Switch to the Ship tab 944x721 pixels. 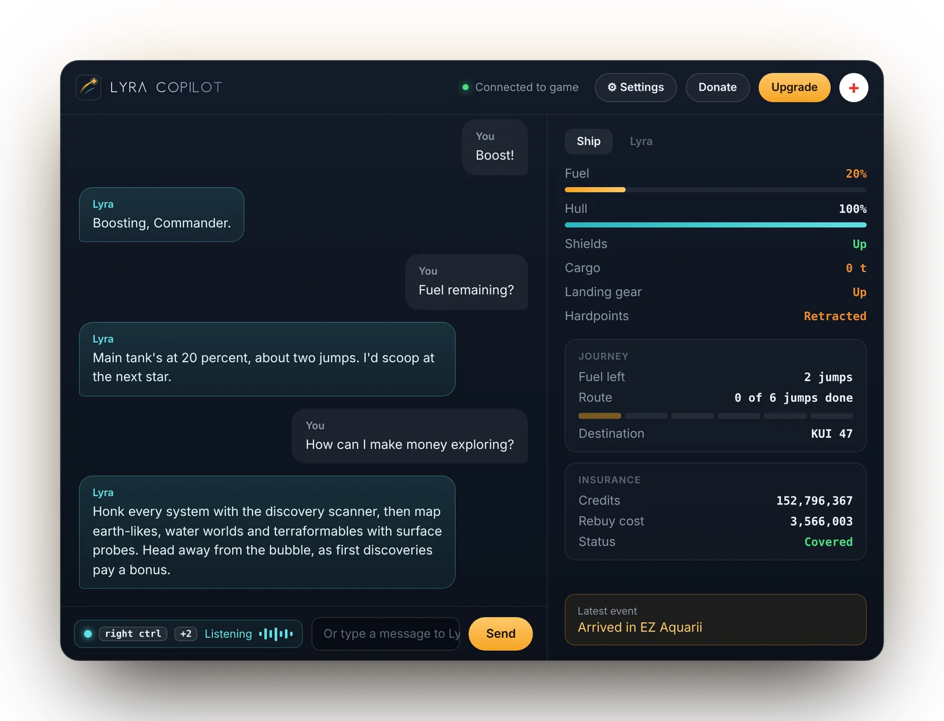[x=588, y=141]
